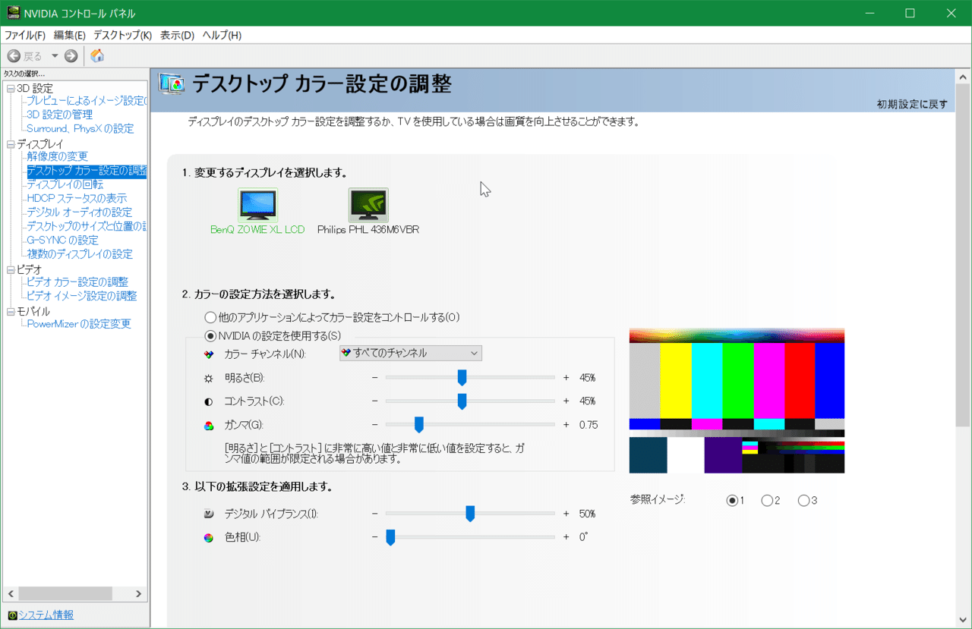The image size is (972, 629).
Task: Click the Home toolbar icon
Action: 97,55
